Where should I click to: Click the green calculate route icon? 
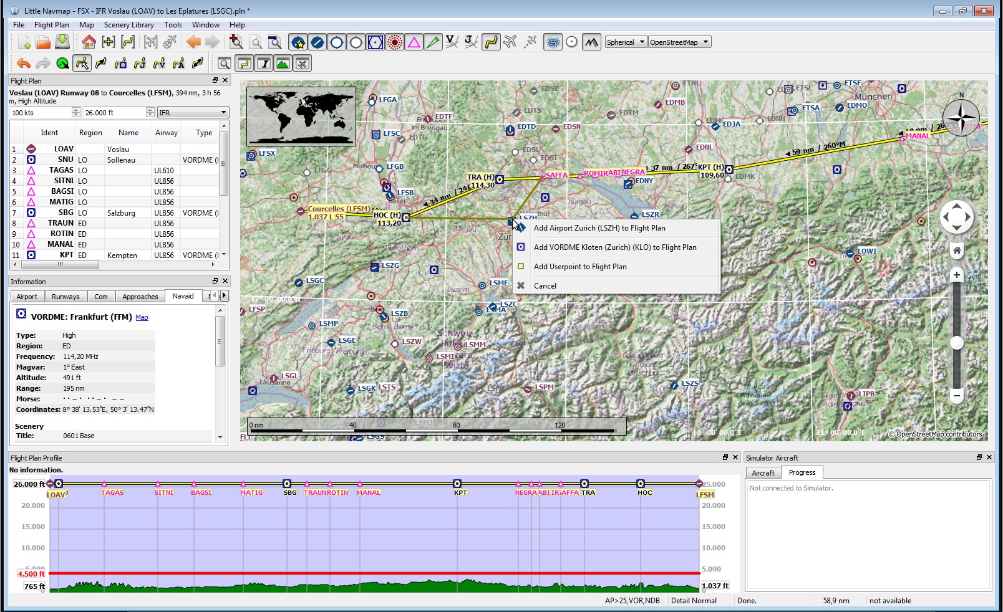coord(62,64)
